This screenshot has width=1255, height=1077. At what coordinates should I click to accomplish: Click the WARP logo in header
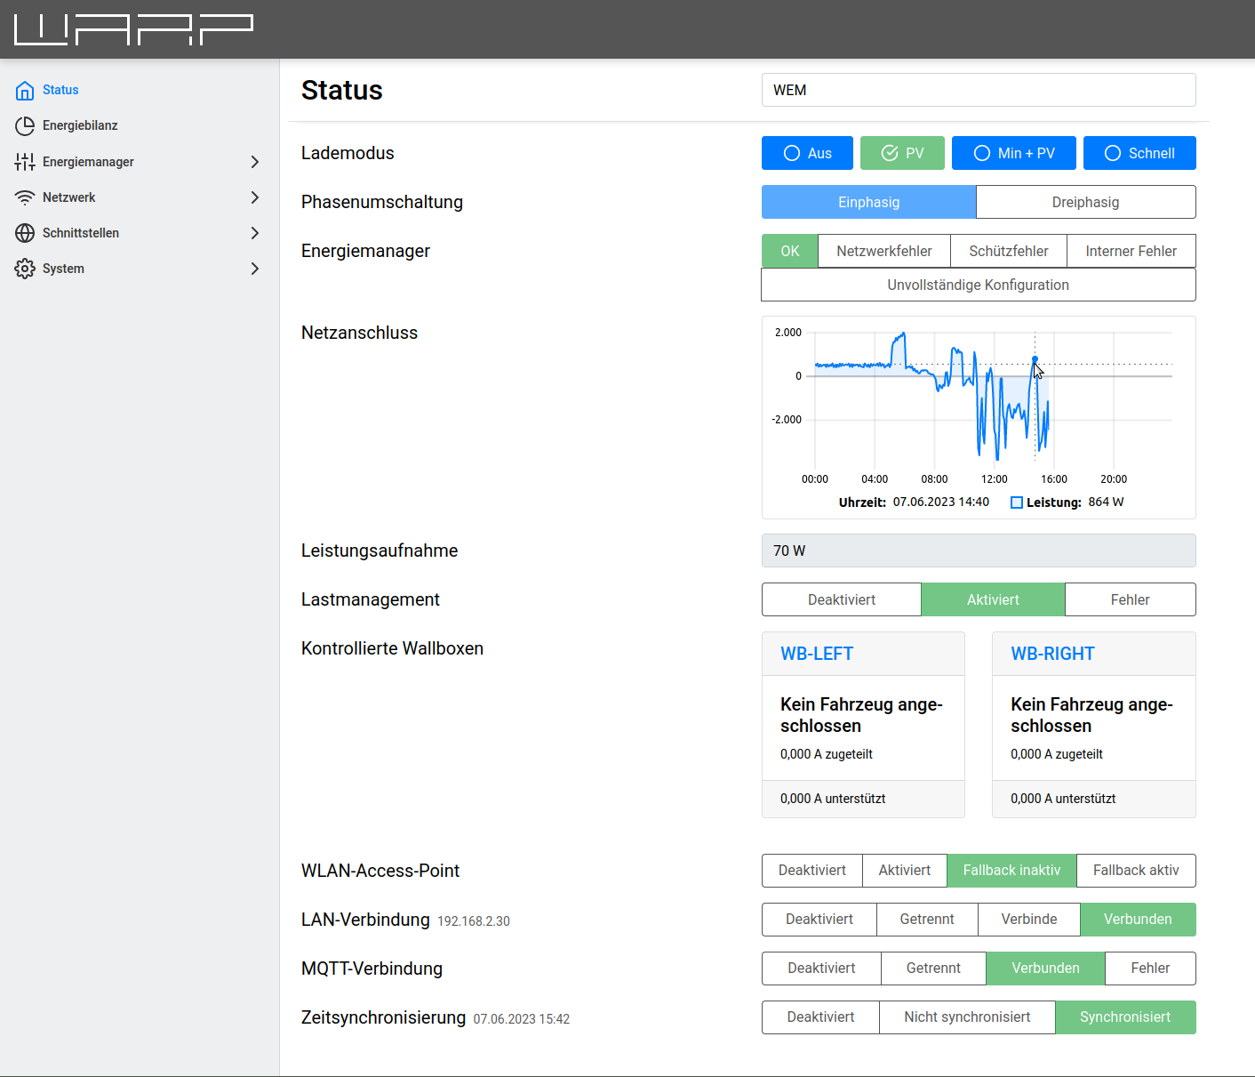133,29
